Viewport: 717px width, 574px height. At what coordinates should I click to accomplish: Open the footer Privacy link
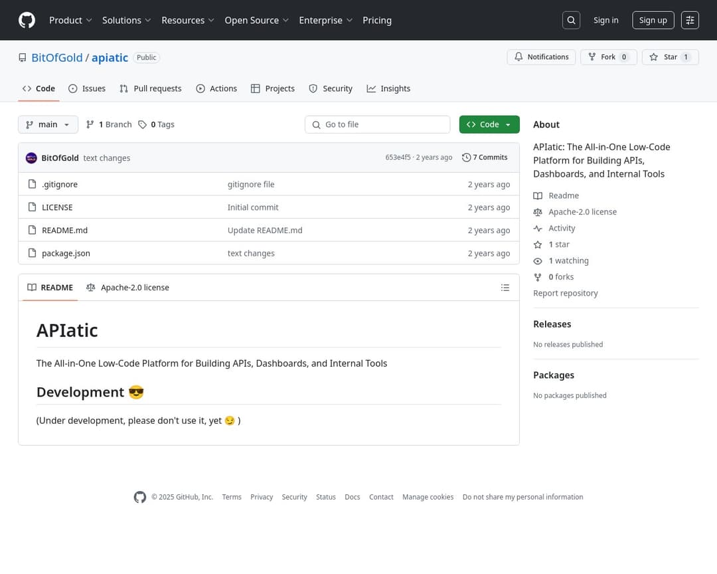coord(262,497)
